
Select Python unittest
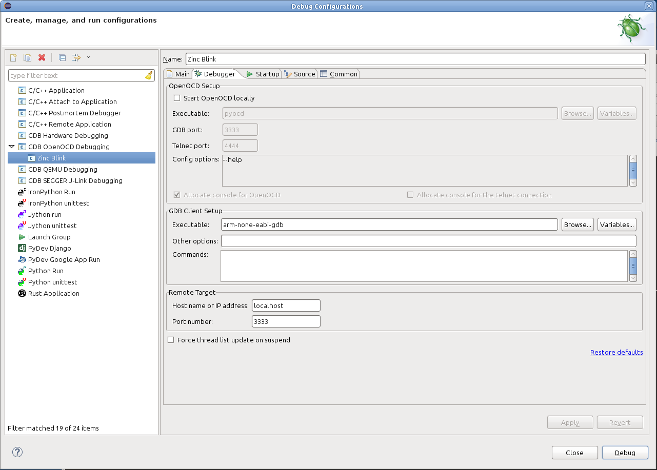[x=52, y=282]
